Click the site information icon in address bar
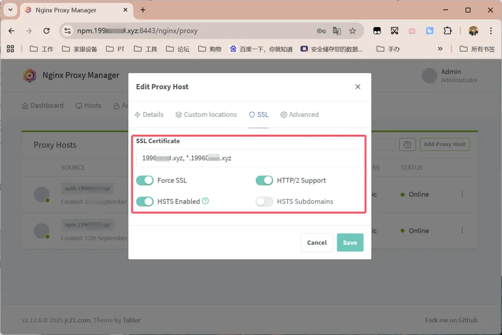 (x=67, y=31)
